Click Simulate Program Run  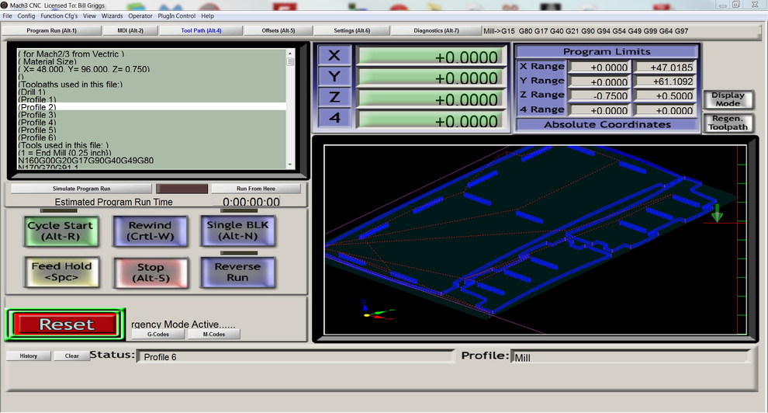[x=81, y=189]
